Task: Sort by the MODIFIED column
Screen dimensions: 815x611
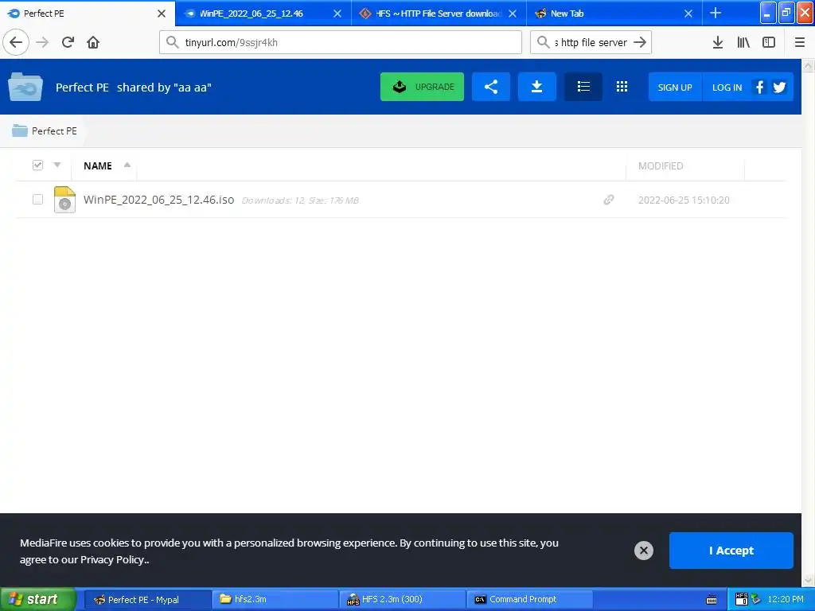Action: (x=661, y=165)
